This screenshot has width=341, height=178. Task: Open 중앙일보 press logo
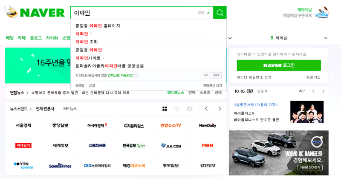(x=60, y=125)
